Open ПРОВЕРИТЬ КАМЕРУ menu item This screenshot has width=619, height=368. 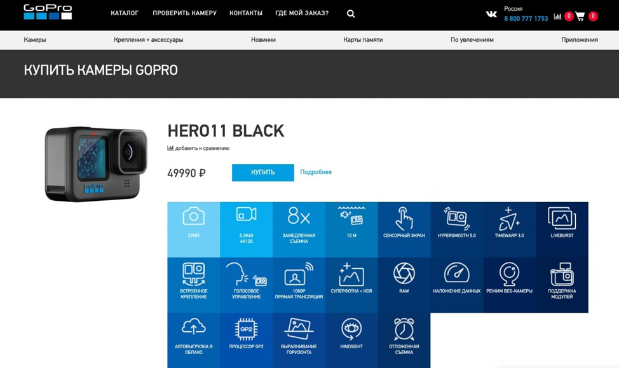(x=184, y=13)
